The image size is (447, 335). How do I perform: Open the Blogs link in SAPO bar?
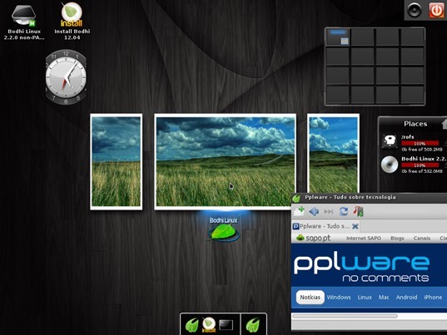[x=397, y=239]
